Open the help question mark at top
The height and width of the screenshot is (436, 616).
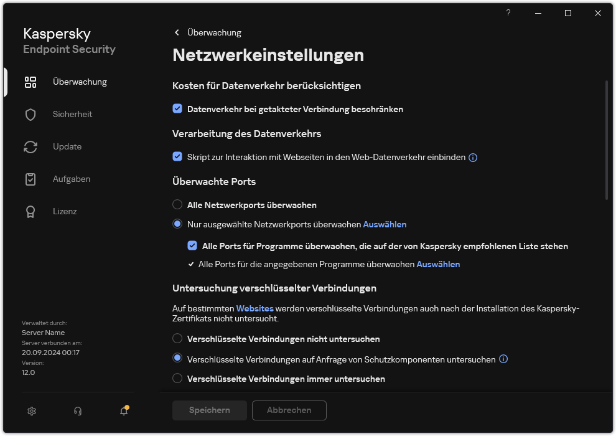click(x=508, y=13)
